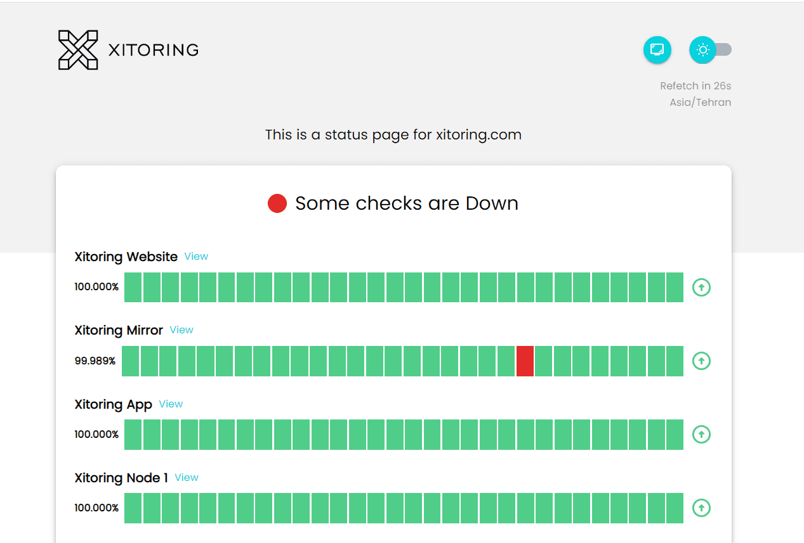Open the View link for Xitoring Website

tap(196, 256)
